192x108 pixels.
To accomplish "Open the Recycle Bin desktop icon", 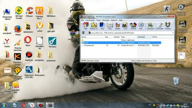I will coord(176,82).
